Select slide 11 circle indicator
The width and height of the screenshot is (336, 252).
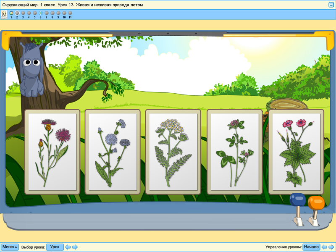pyautogui.click(x=70, y=13)
